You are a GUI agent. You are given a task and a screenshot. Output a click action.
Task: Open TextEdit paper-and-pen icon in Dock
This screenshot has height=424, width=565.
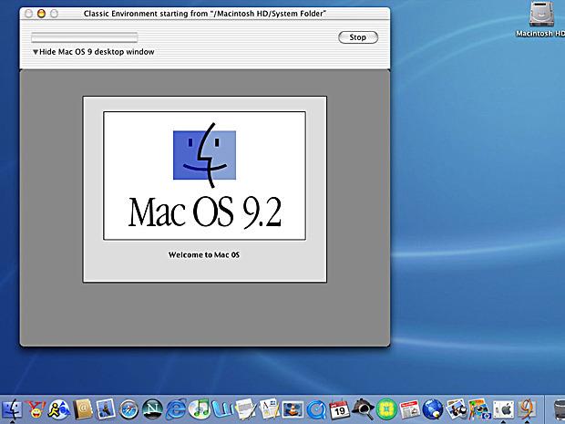246,409
